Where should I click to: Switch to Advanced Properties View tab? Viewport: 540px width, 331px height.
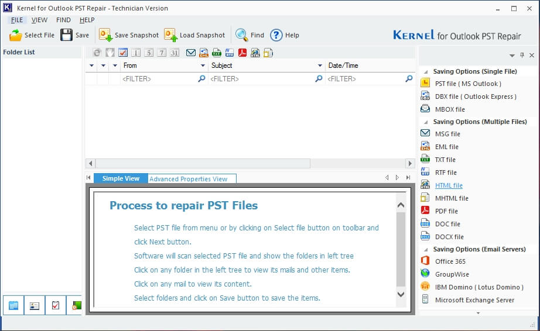coord(192,179)
